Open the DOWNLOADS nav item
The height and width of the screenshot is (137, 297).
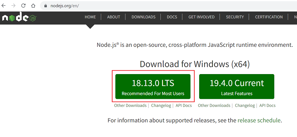coord(143,17)
